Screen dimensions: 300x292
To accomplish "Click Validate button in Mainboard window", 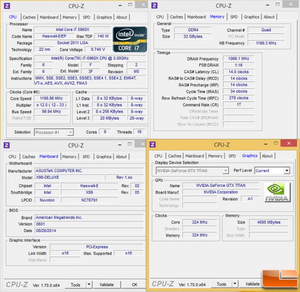I will [x=107, y=285].
